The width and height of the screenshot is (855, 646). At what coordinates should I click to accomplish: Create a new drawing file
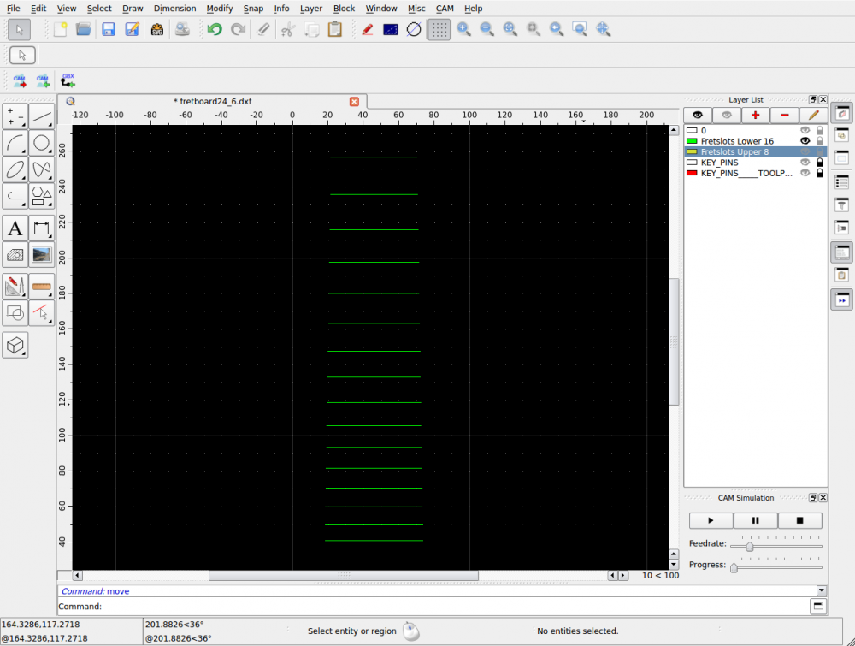click(60, 29)
